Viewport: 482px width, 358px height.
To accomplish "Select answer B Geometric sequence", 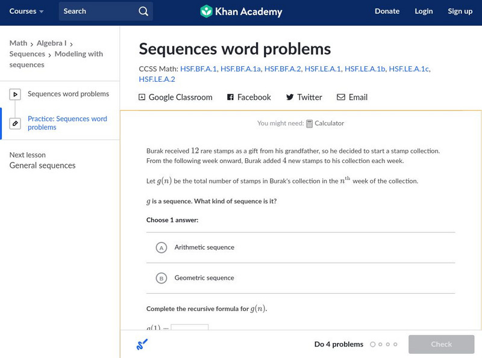I will click(x=161, y=279).
